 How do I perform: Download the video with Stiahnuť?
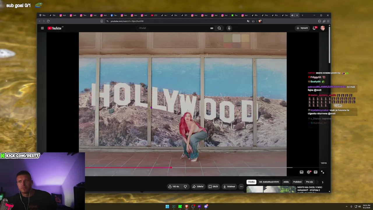tap(229, 187)
